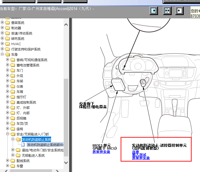The image size is (200, 172).
Task: Select the 蓄电池管理系统 folder
Action: tap(28, 65)
